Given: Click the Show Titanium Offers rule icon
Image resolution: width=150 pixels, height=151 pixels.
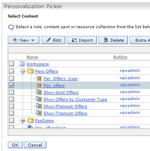Looking at the screenshot, I should [39, 113].
